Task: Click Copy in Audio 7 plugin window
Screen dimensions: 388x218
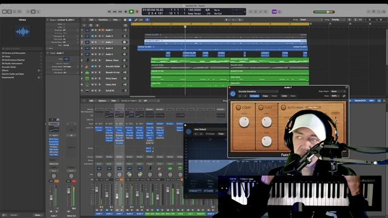Action: [266, 96]
